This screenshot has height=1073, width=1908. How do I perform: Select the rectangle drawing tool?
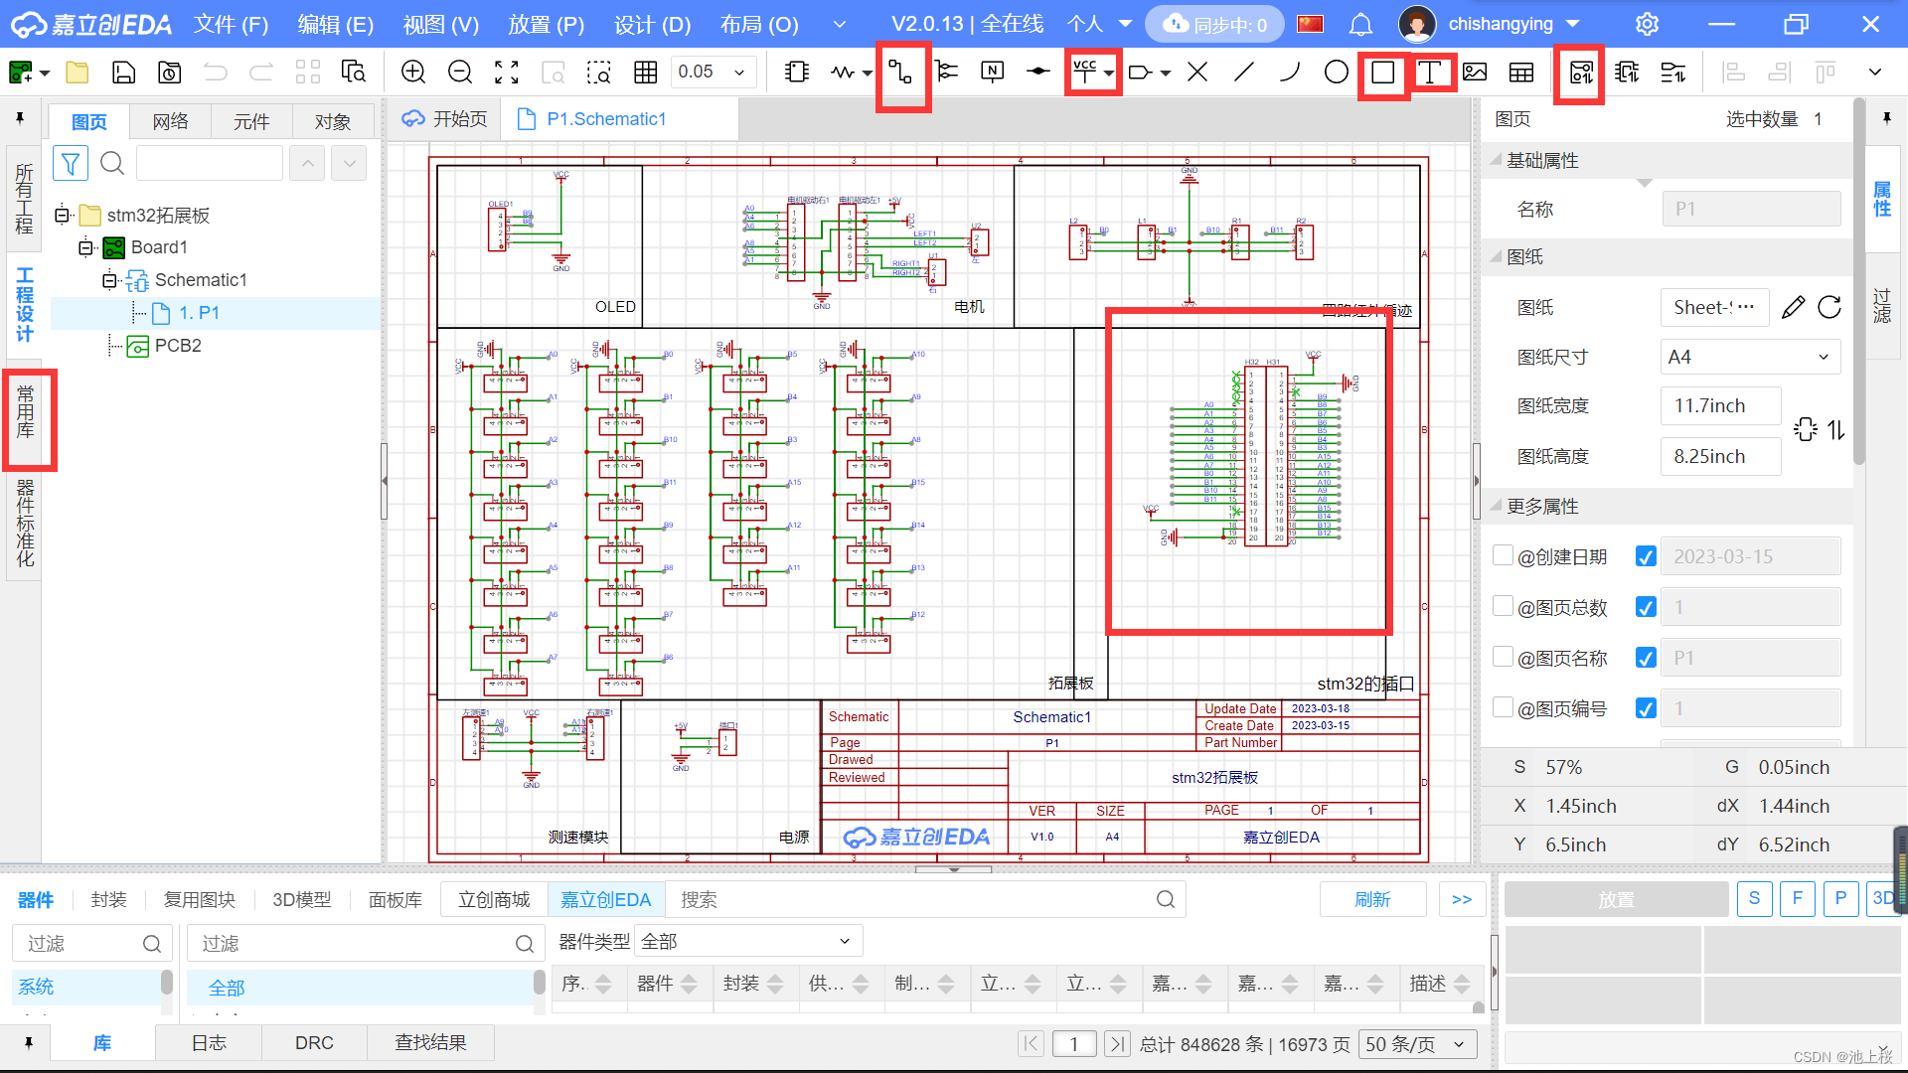click(1382, 73)
